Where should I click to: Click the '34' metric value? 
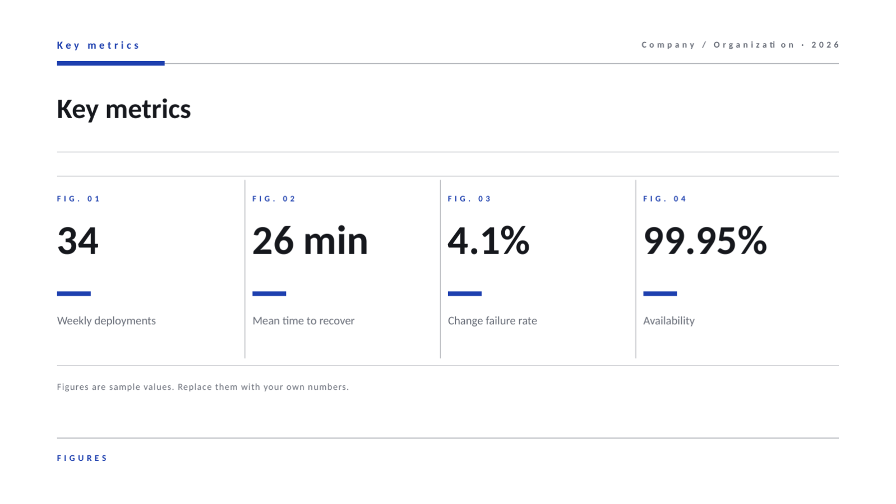78,241
